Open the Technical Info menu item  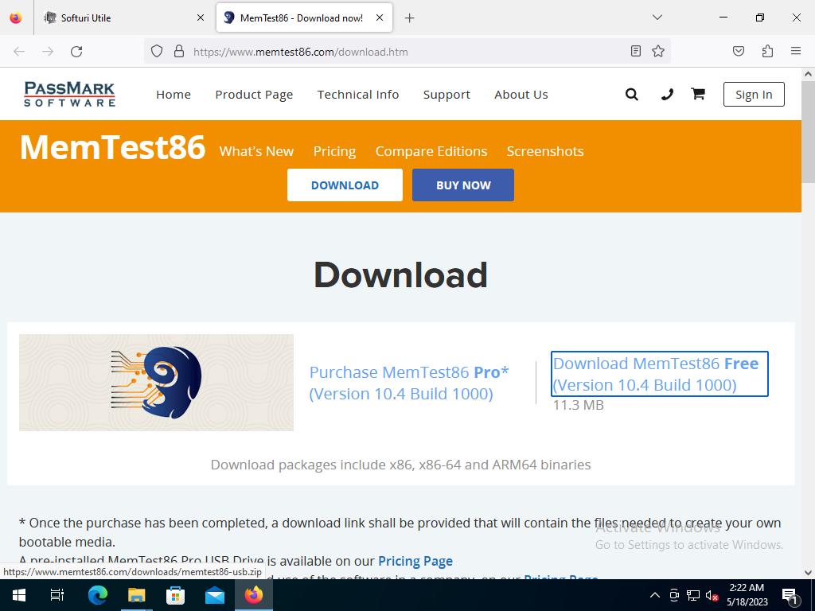357,94
